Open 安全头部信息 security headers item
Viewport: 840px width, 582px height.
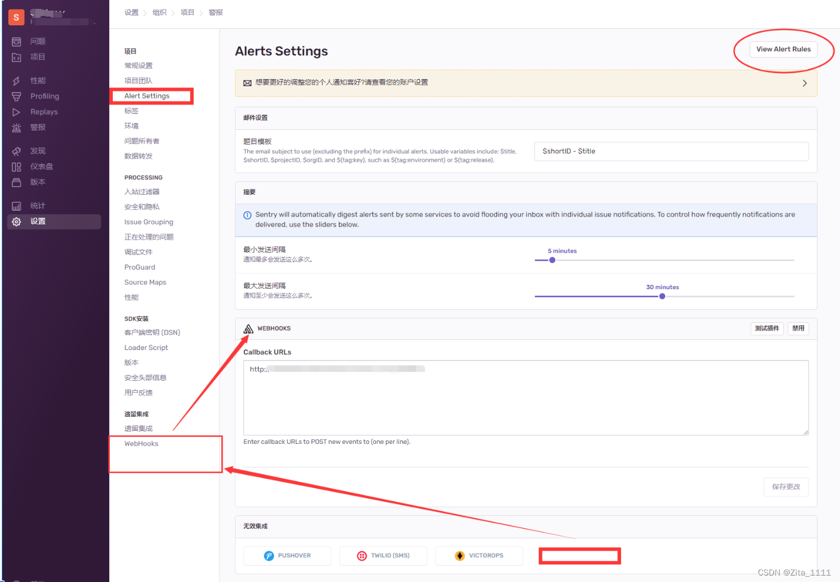[145, 378]
